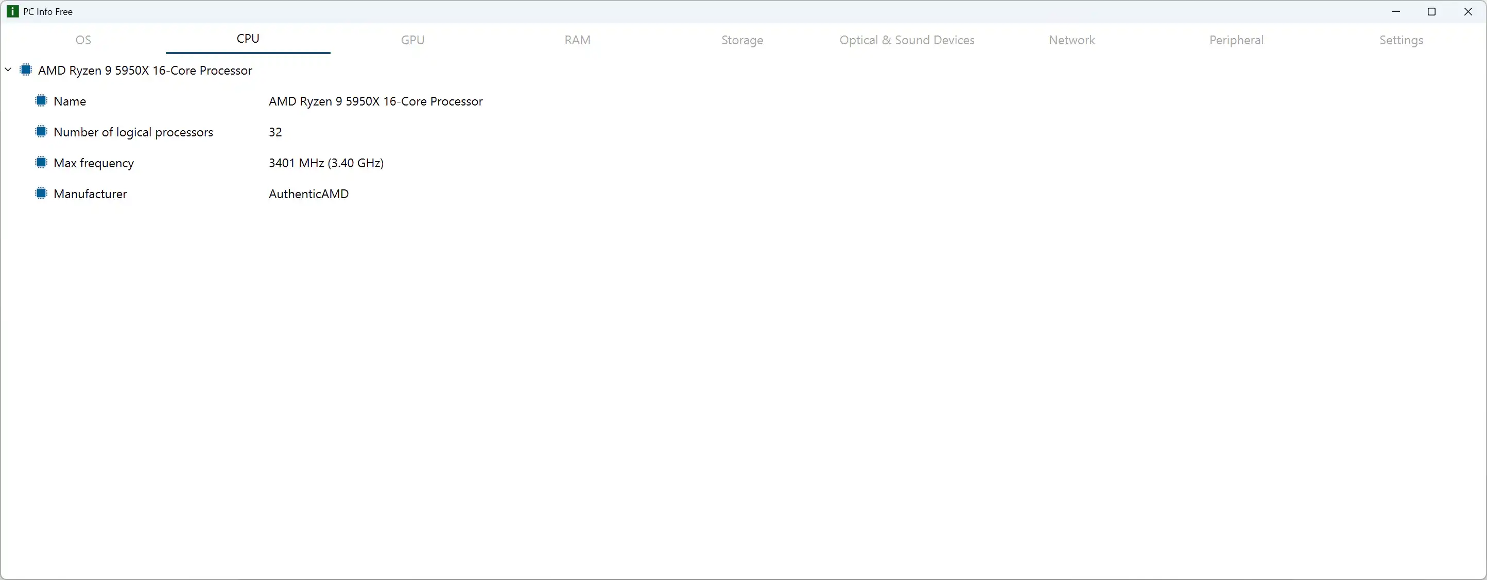The image size is (1487, 580).
Task: Switch to the Network tab
Action: [x=1071, y=40]
